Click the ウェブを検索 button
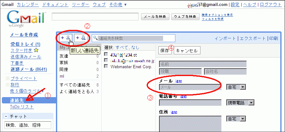This screenshot has height=132, width=285. pyautogui.click(x=185, y=17)
